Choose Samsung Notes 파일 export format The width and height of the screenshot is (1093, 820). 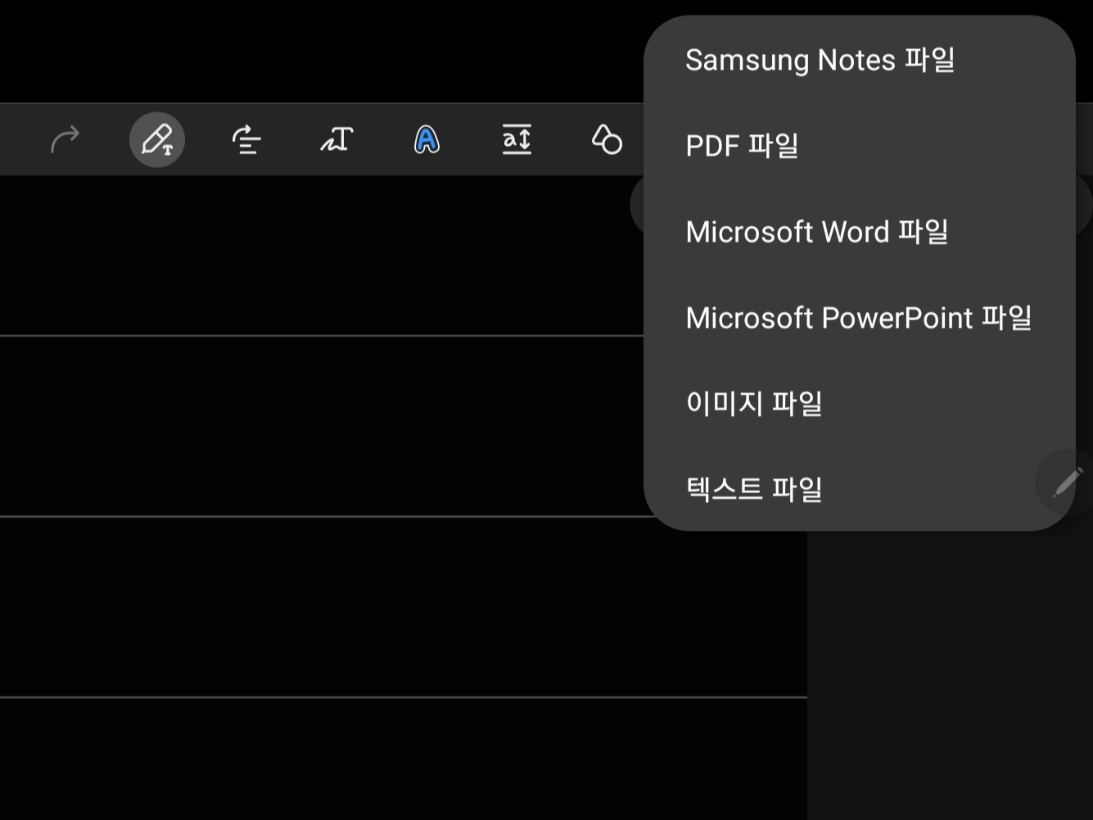point(820,59)
